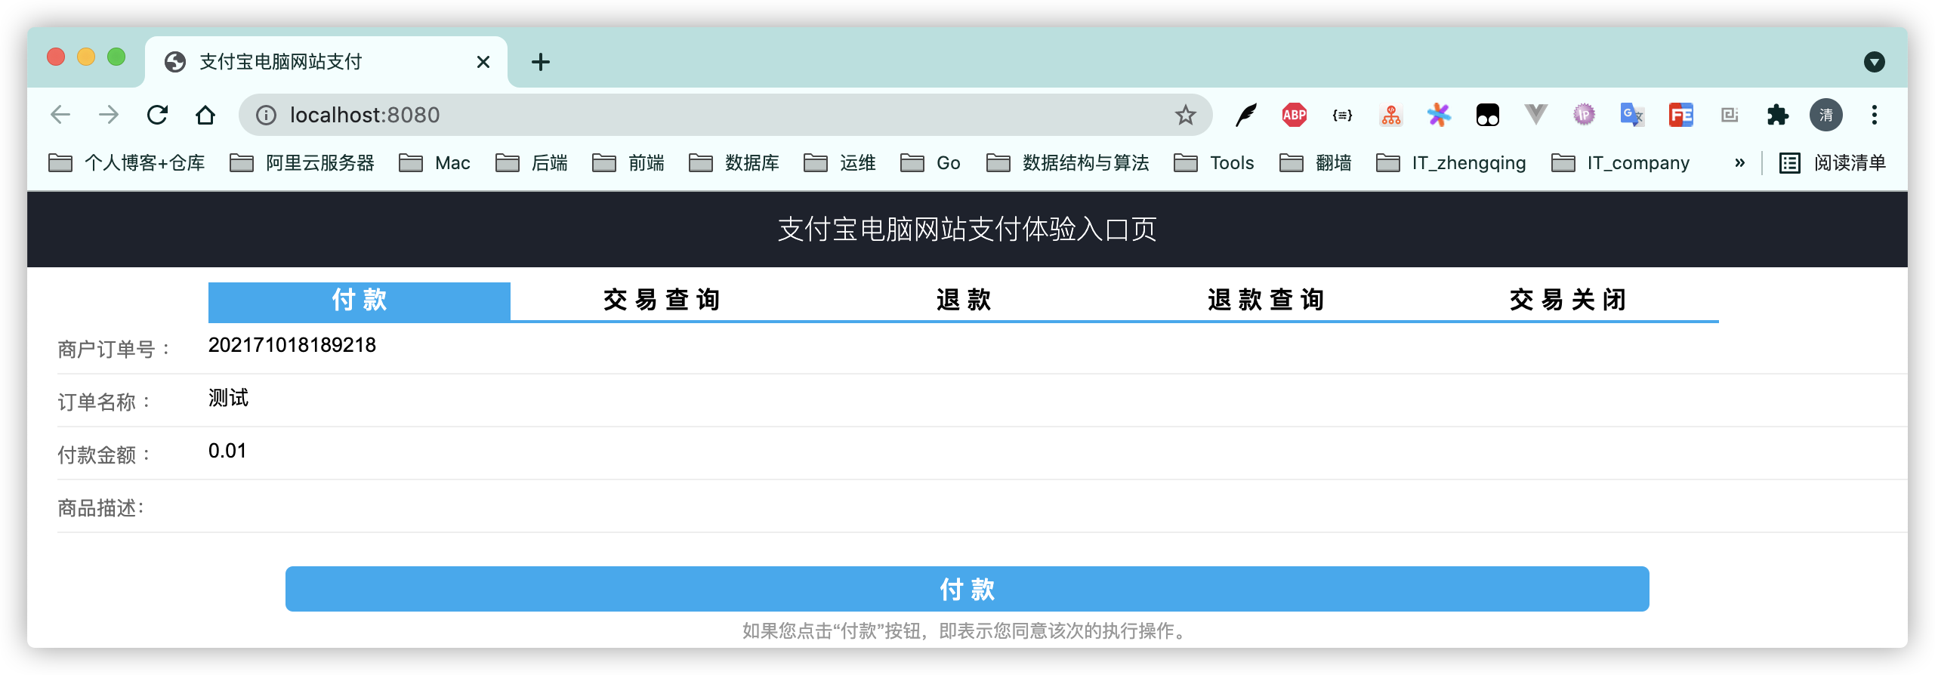Open the Mac bookmark folder
Viewport: 1935px width, 675px height.
point(435,162)
